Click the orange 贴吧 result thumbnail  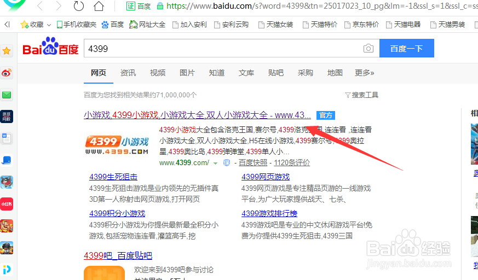click(104, 273)
